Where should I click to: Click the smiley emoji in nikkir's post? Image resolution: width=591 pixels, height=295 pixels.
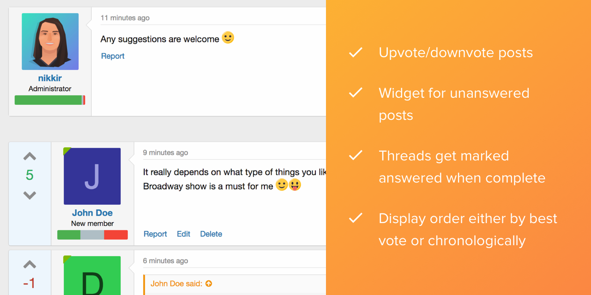(228, 38)
